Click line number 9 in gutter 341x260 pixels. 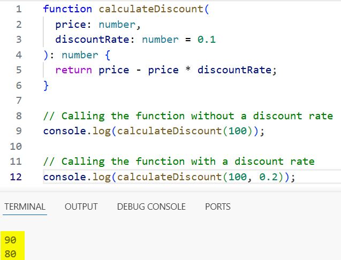19,131
